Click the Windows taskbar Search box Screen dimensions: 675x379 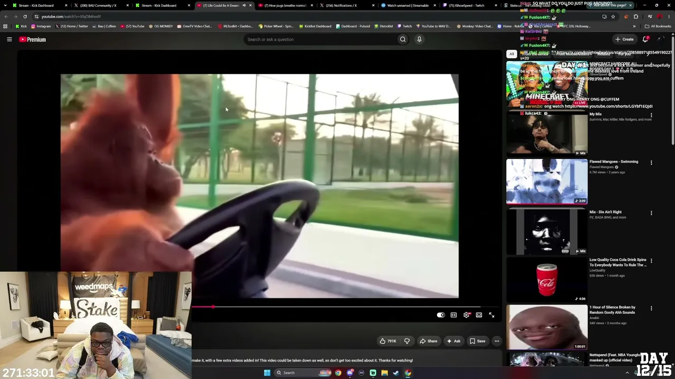[x=302, y=373]
